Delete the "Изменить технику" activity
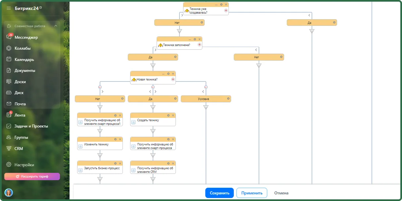This screenshot has height=201, width=402. [120, 139]
